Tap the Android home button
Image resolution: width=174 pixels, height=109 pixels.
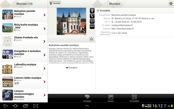coord(15,106)
